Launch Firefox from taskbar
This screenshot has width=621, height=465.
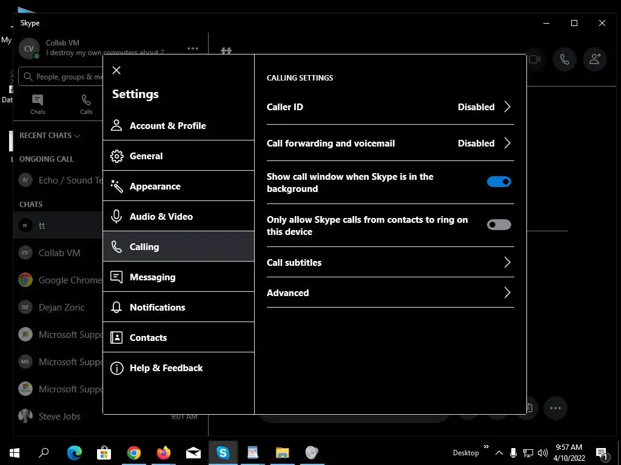pyautogui.click(x=164, y=453)
